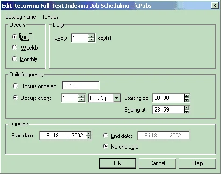This screenshot has height=174, width=221.
Task: Open the Hour(s) unit dropdown
Action: tap(117, 98)
